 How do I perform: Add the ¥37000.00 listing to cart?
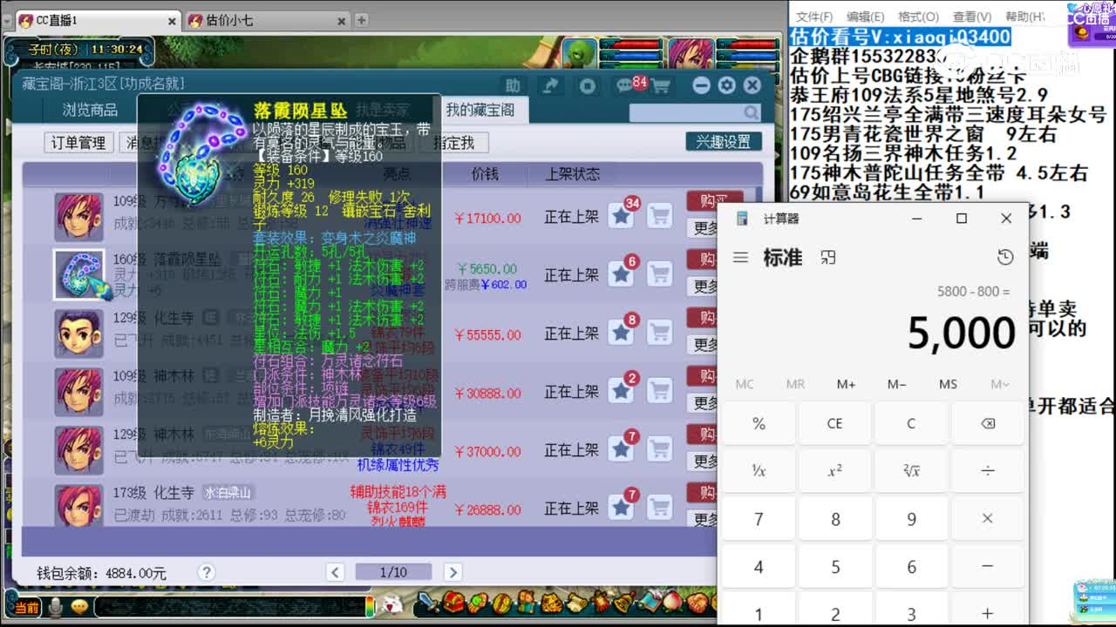click(660, 449)
